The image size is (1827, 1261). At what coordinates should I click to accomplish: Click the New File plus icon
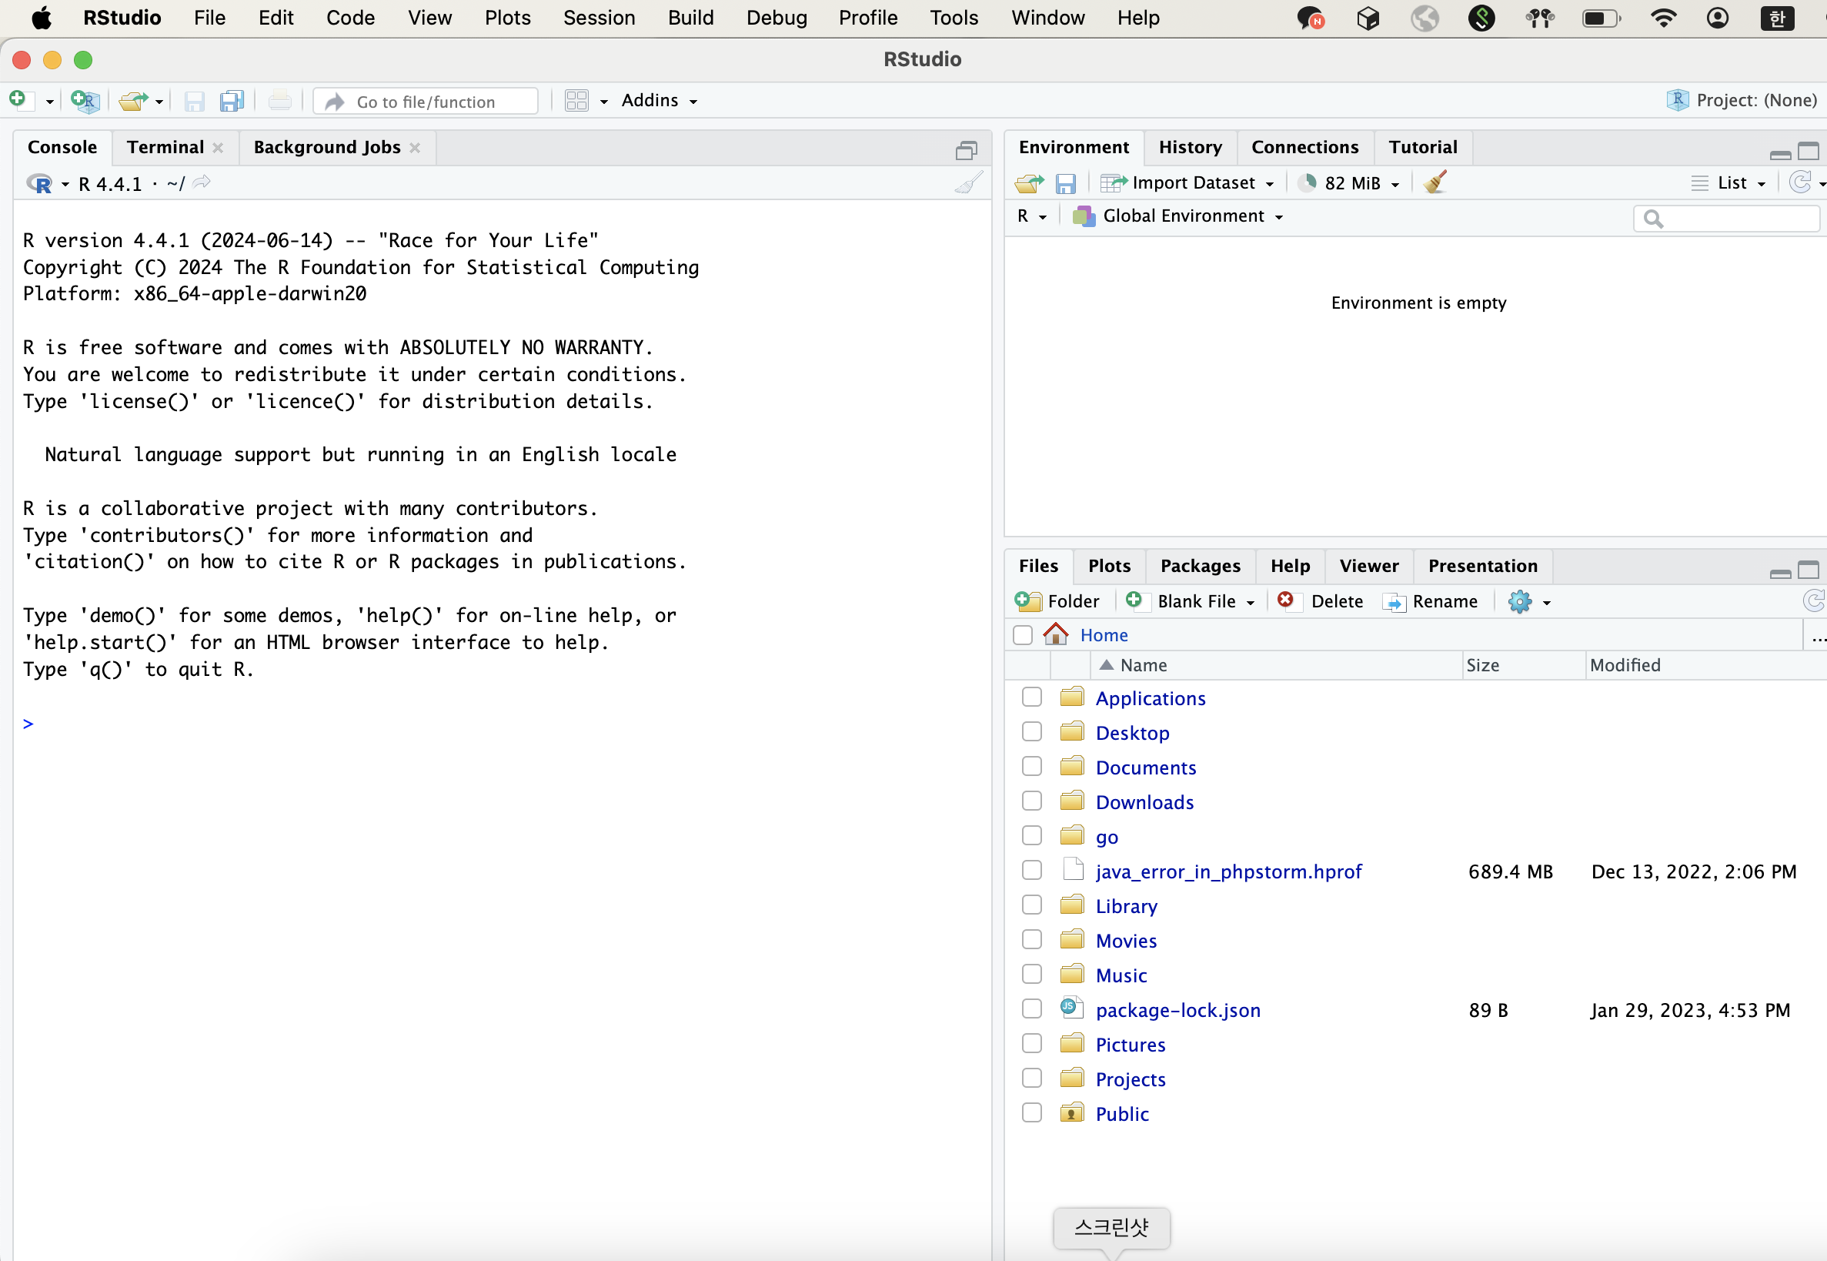tap(18, 100)
